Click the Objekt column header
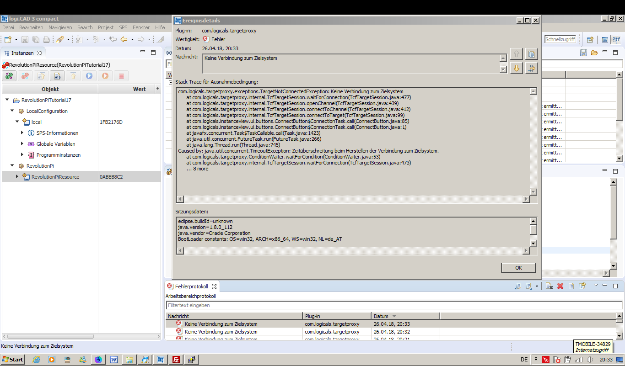 point(50,89)
